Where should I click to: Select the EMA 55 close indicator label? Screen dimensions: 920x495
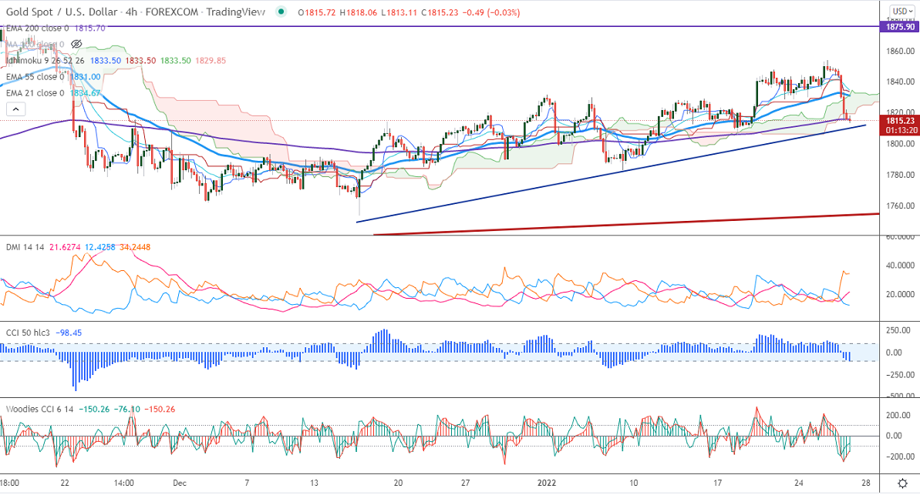[35, 77]
